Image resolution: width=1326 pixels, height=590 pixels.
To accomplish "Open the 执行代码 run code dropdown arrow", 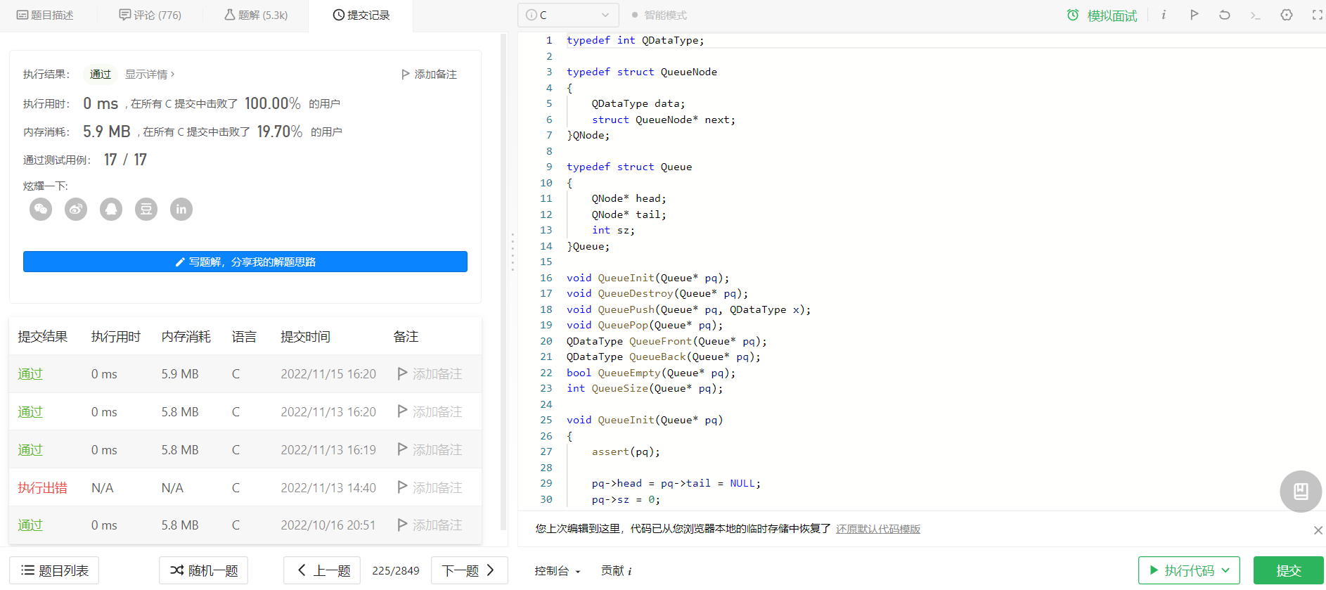I will coord(1226,570).
